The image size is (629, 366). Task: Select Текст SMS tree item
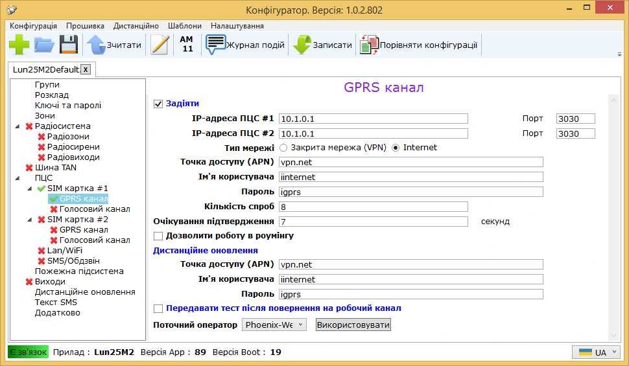coord(56,303)
